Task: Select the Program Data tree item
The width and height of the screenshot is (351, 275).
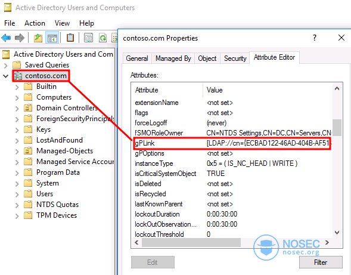Action: click(x=58, y=172)
